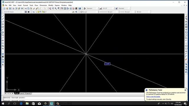Select the Rectangle draw tool

tap(3, 27)
